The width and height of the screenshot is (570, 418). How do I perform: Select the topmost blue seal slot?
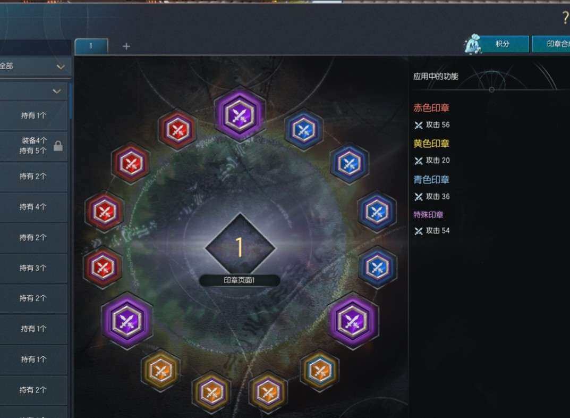pos(303,129)
